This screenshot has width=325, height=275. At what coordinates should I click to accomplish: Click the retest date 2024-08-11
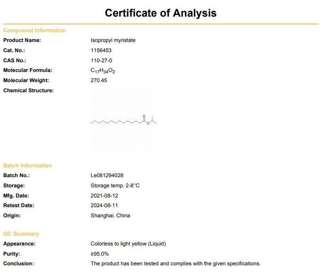(x=104, y=205)
